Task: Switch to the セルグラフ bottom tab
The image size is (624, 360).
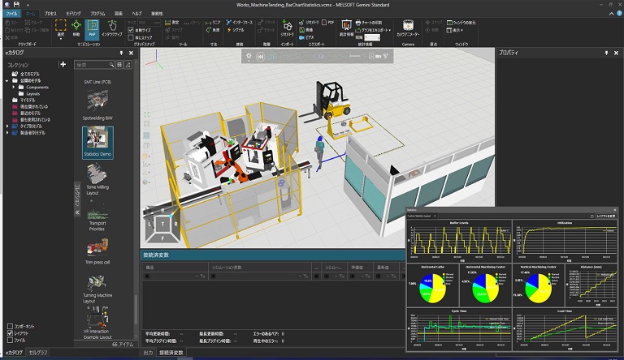Action: click(x=39, y=354)
